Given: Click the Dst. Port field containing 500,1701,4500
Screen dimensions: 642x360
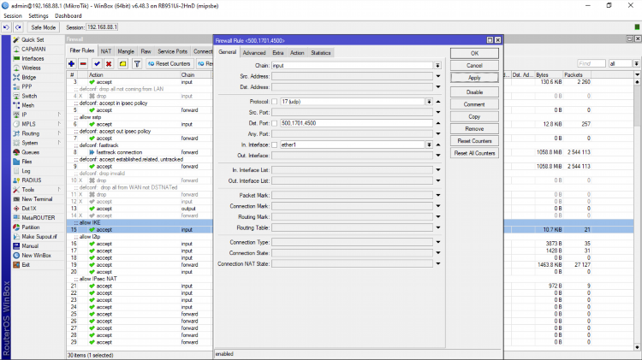Looking at the screenshot, I should [356, 123].
